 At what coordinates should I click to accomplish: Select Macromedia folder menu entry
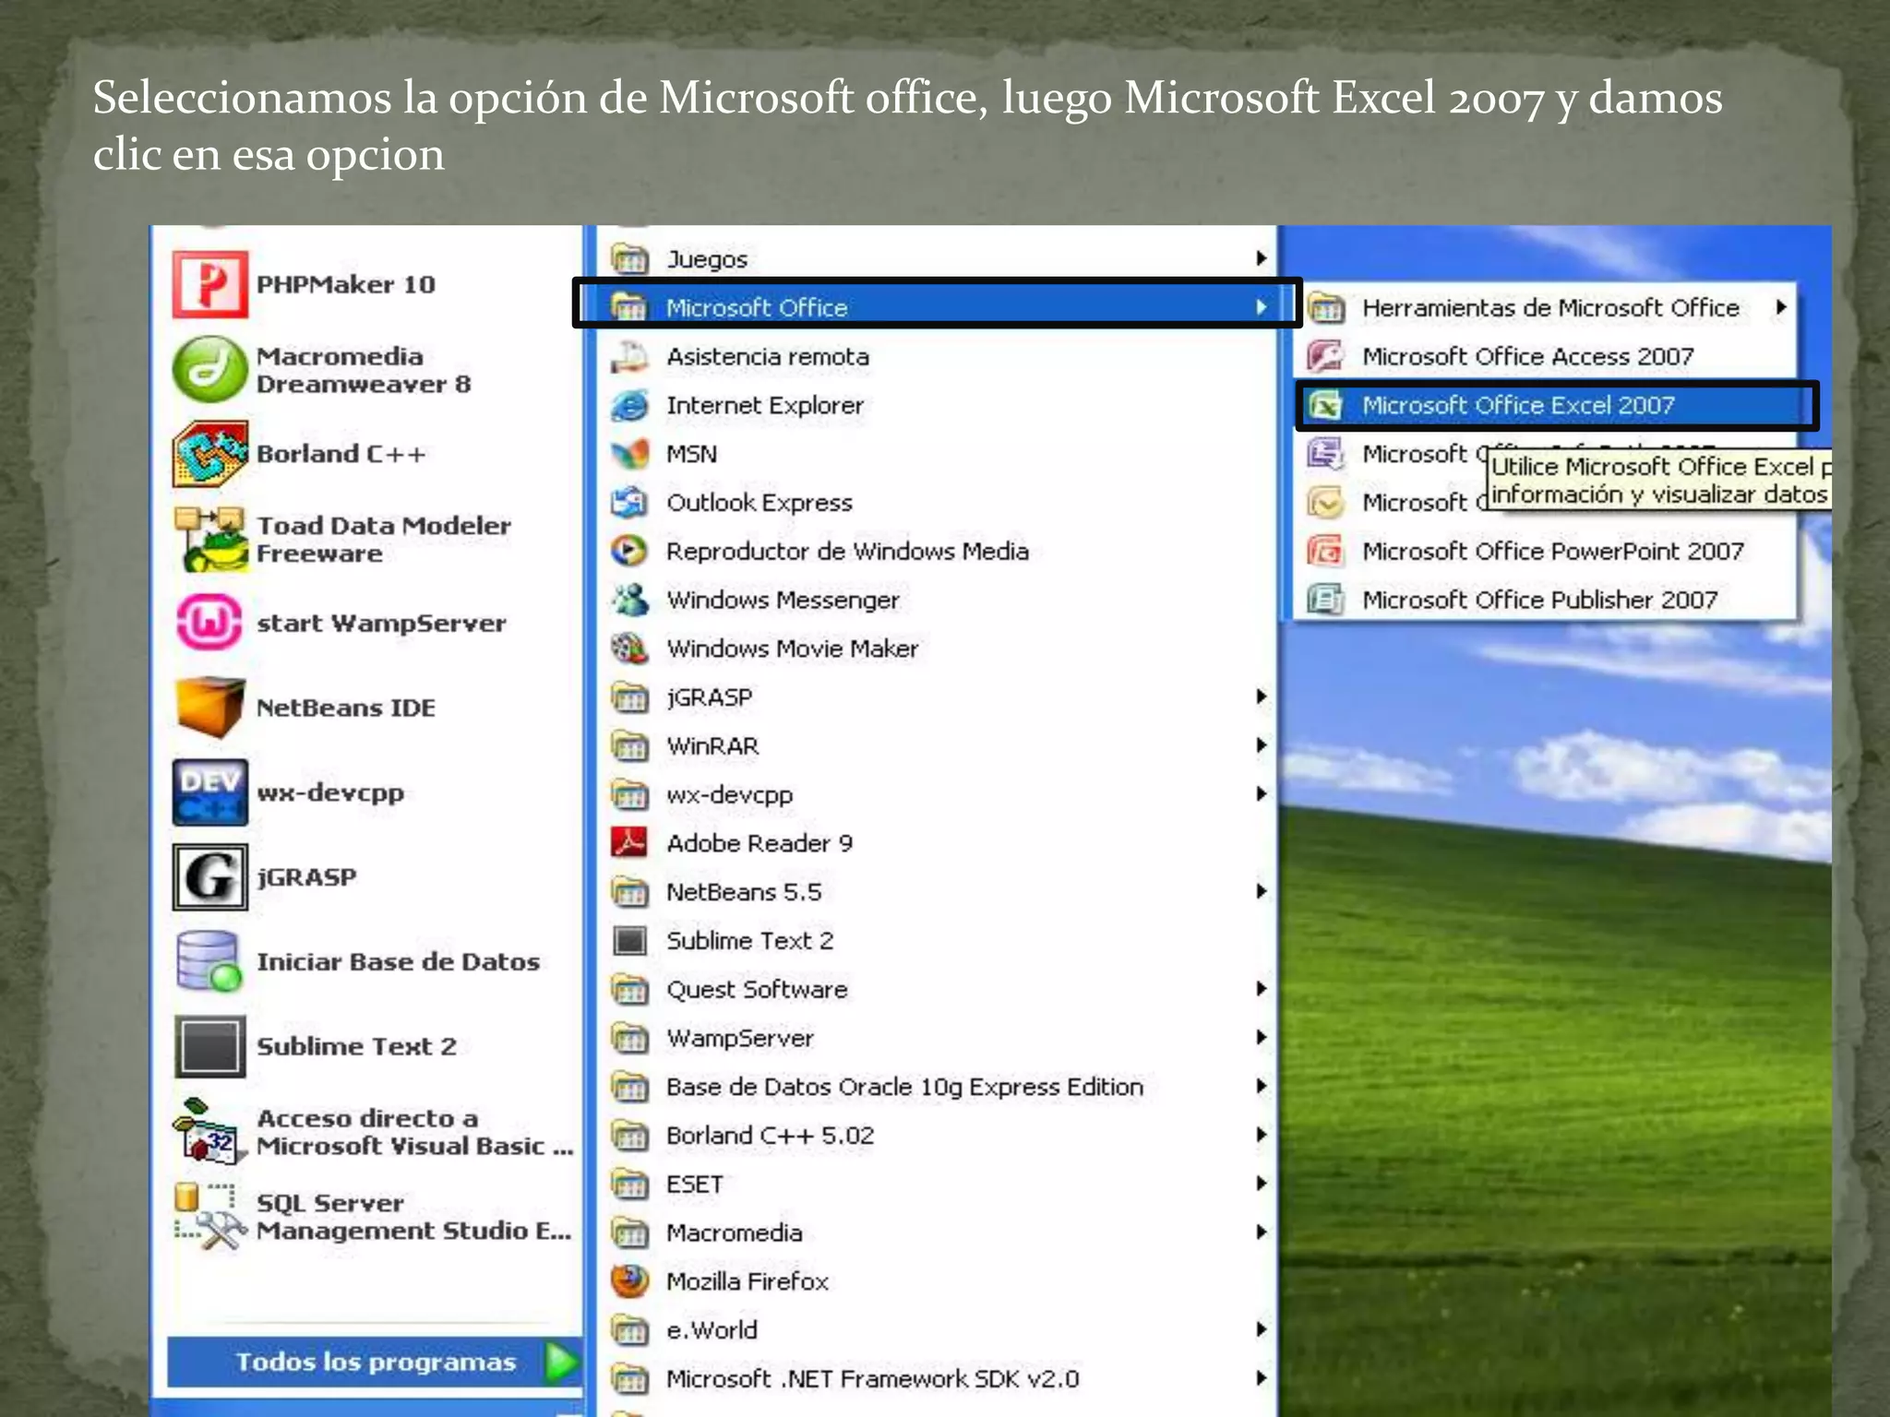[x=939, y=1232]
